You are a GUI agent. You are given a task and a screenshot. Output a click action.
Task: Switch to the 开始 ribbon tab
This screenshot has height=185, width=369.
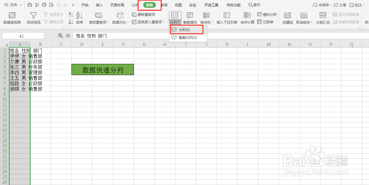85,5
